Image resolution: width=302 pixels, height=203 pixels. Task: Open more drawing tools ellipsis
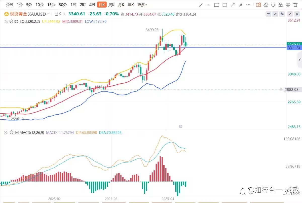click(249, 5)
